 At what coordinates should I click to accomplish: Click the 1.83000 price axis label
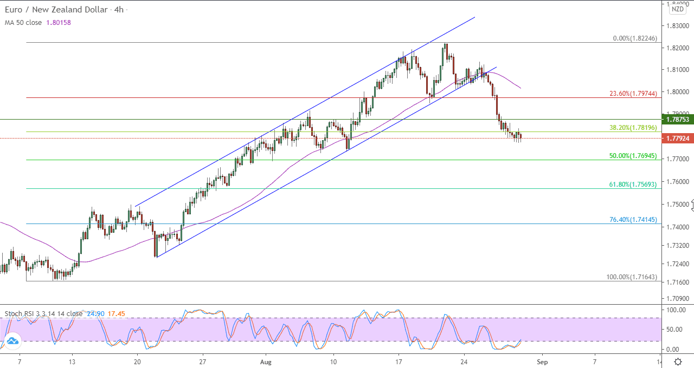pos(677,25)
